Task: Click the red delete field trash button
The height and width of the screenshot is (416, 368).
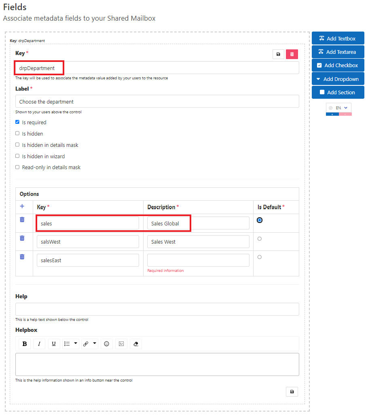Action: [x=292, y=54]
